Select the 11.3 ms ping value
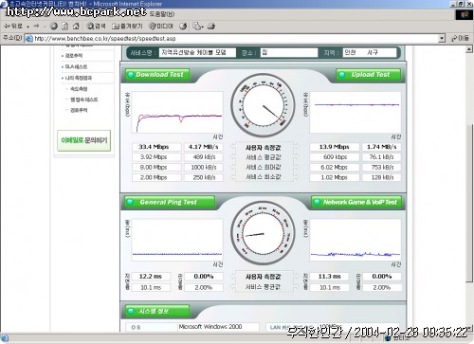This screenshot has width=474, height=344. 329,277
